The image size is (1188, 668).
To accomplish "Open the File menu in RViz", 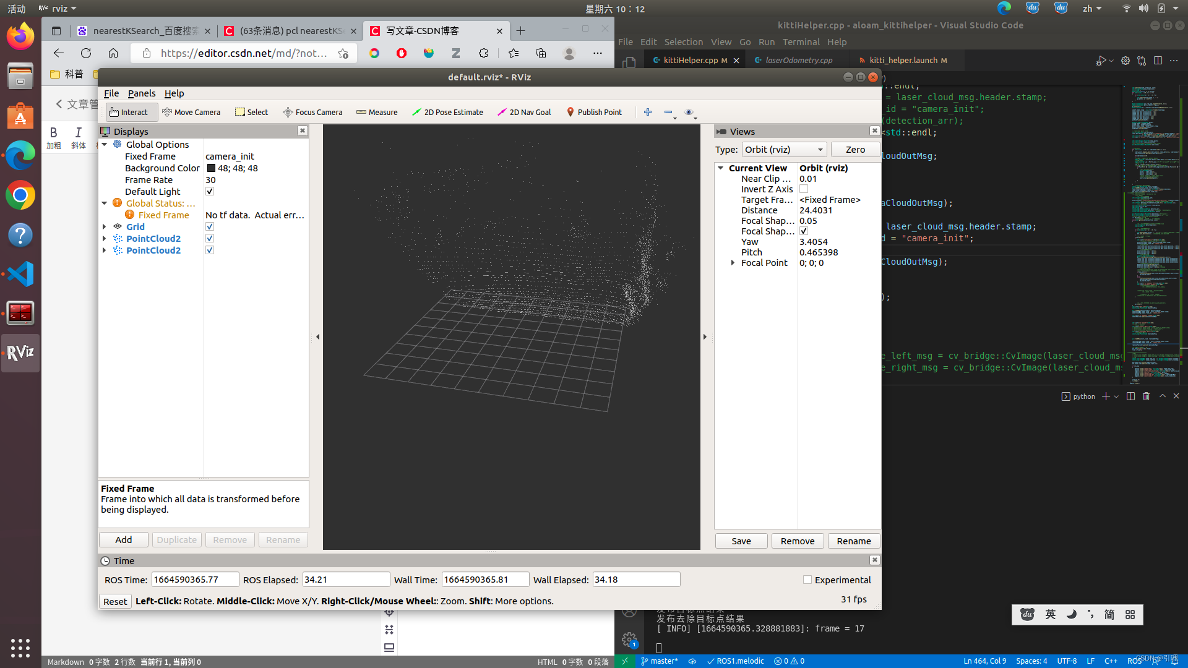I will pyautogui.click(x=111, y=93).
